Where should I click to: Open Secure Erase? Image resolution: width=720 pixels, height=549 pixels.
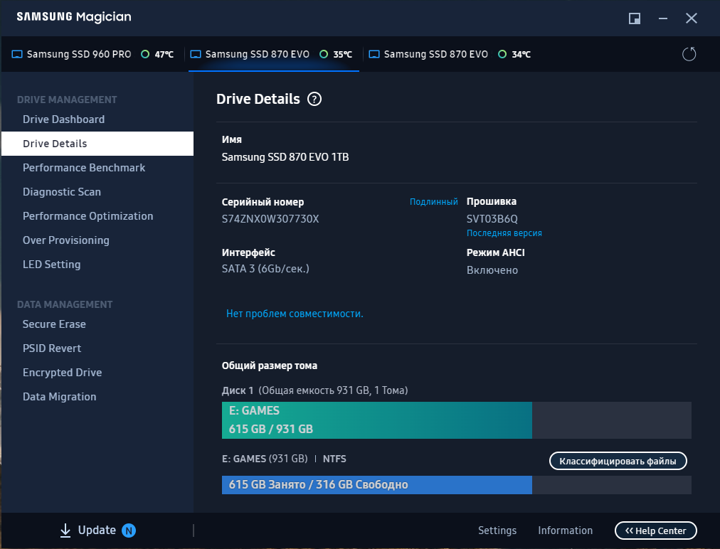coord(97,324)
